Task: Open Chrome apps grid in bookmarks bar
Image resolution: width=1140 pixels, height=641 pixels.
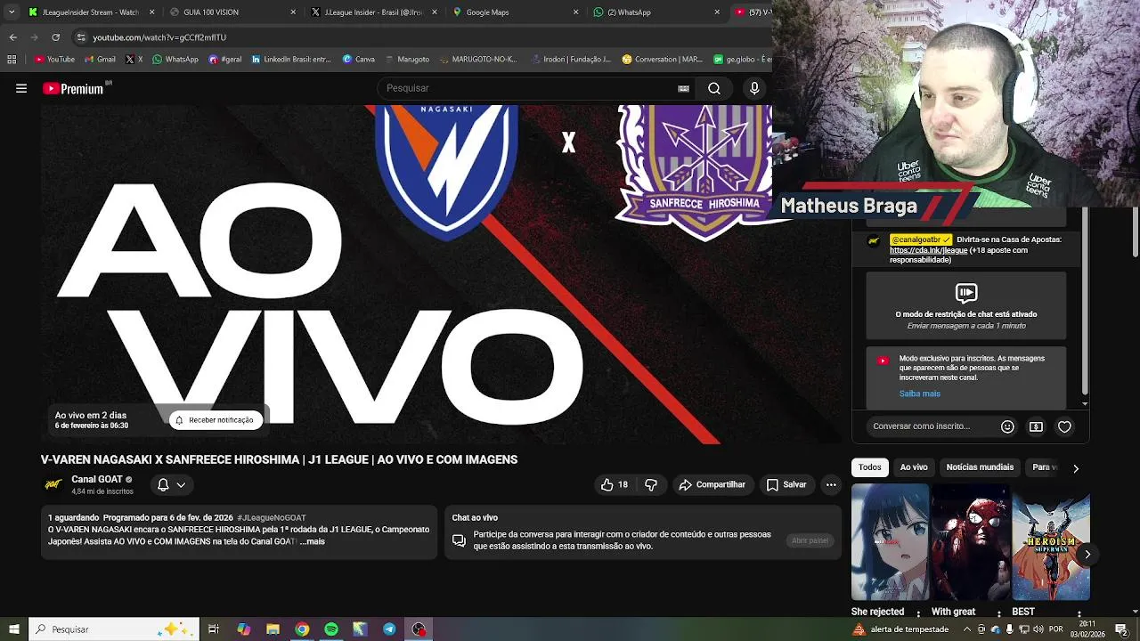Action: click(x=12, y=60)
